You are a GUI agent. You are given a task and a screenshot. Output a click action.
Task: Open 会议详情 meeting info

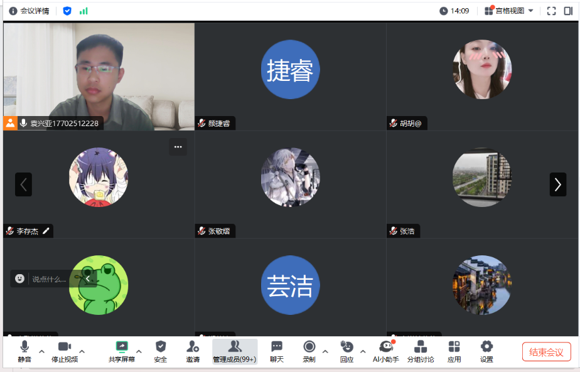coord(29,11)
